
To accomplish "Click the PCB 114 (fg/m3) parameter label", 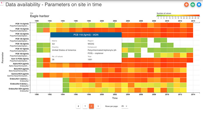I will [x=22, y=24].
